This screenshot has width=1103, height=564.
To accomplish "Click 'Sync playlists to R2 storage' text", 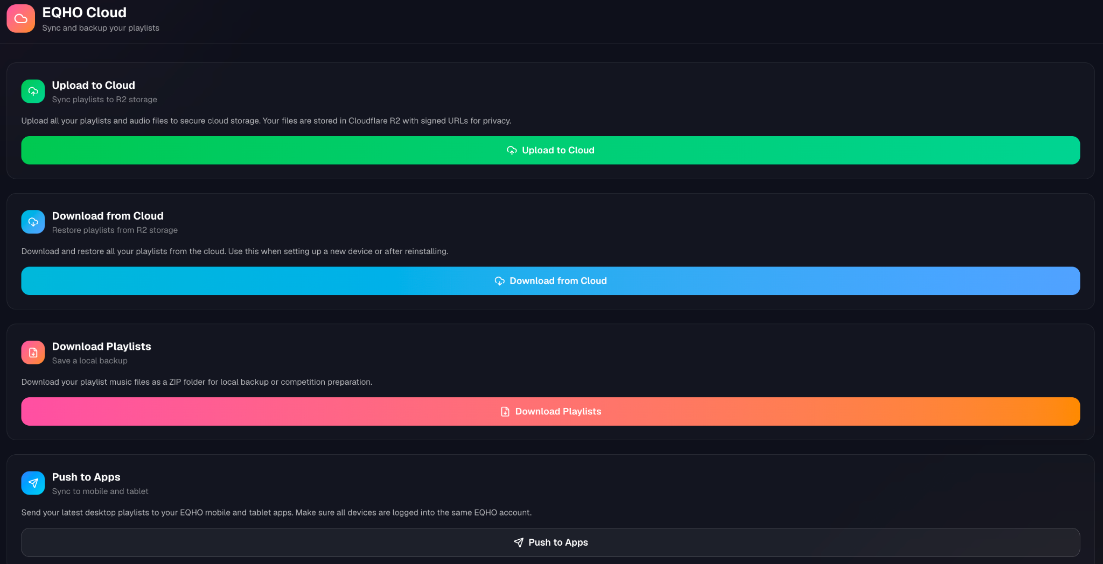I will 104,100.
